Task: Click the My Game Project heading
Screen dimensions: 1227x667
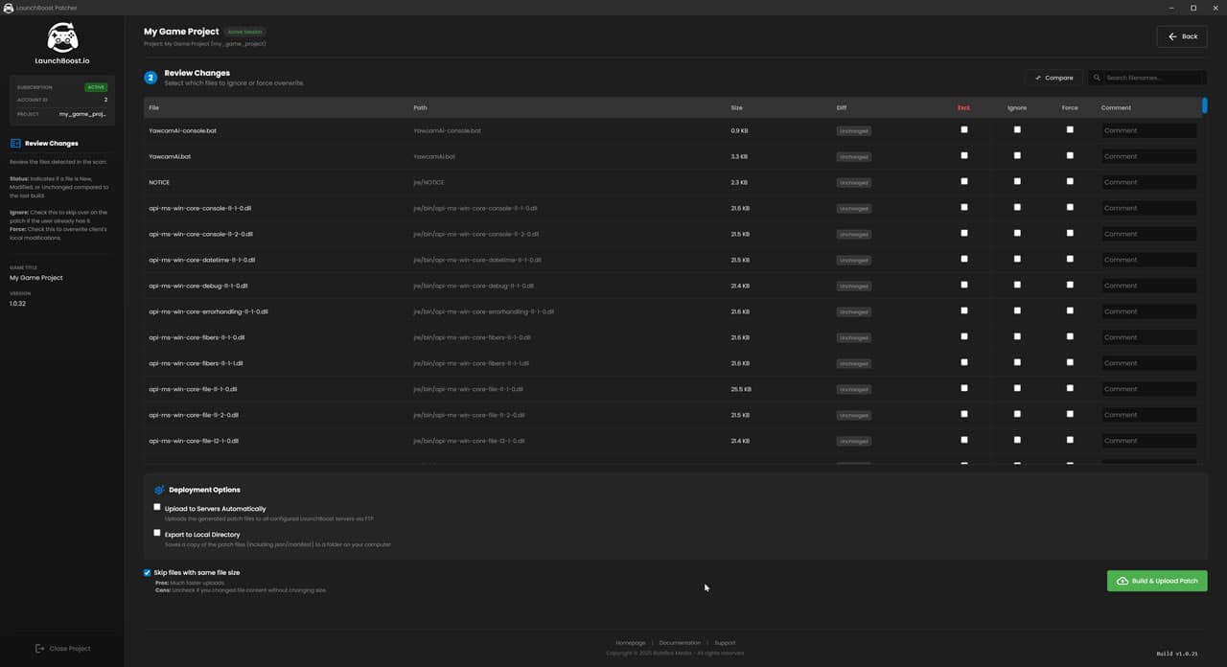Action: tap(181, 32)
